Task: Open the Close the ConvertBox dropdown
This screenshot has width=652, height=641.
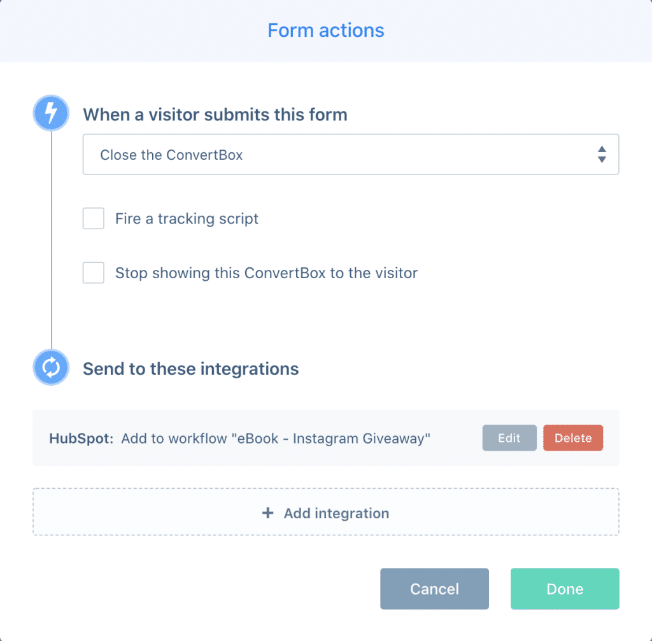Action: [x=351, y=154]
